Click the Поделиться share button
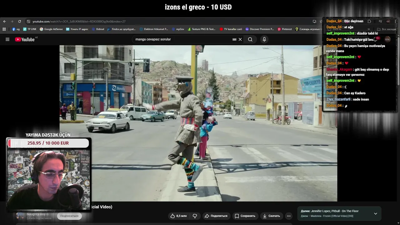This screenshot has width=400, height=225. pyautogui.click(x=216, y=216)
